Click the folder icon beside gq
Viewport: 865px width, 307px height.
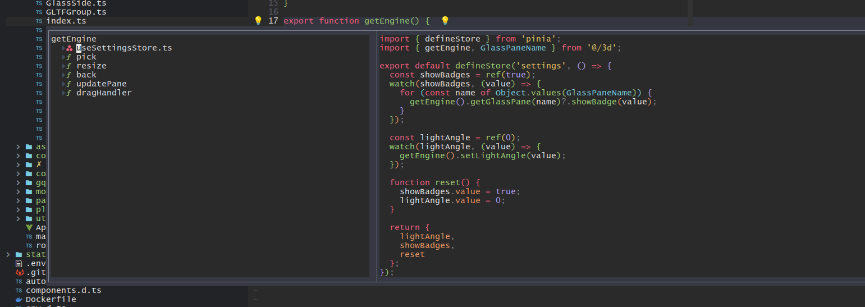[29, 182]
